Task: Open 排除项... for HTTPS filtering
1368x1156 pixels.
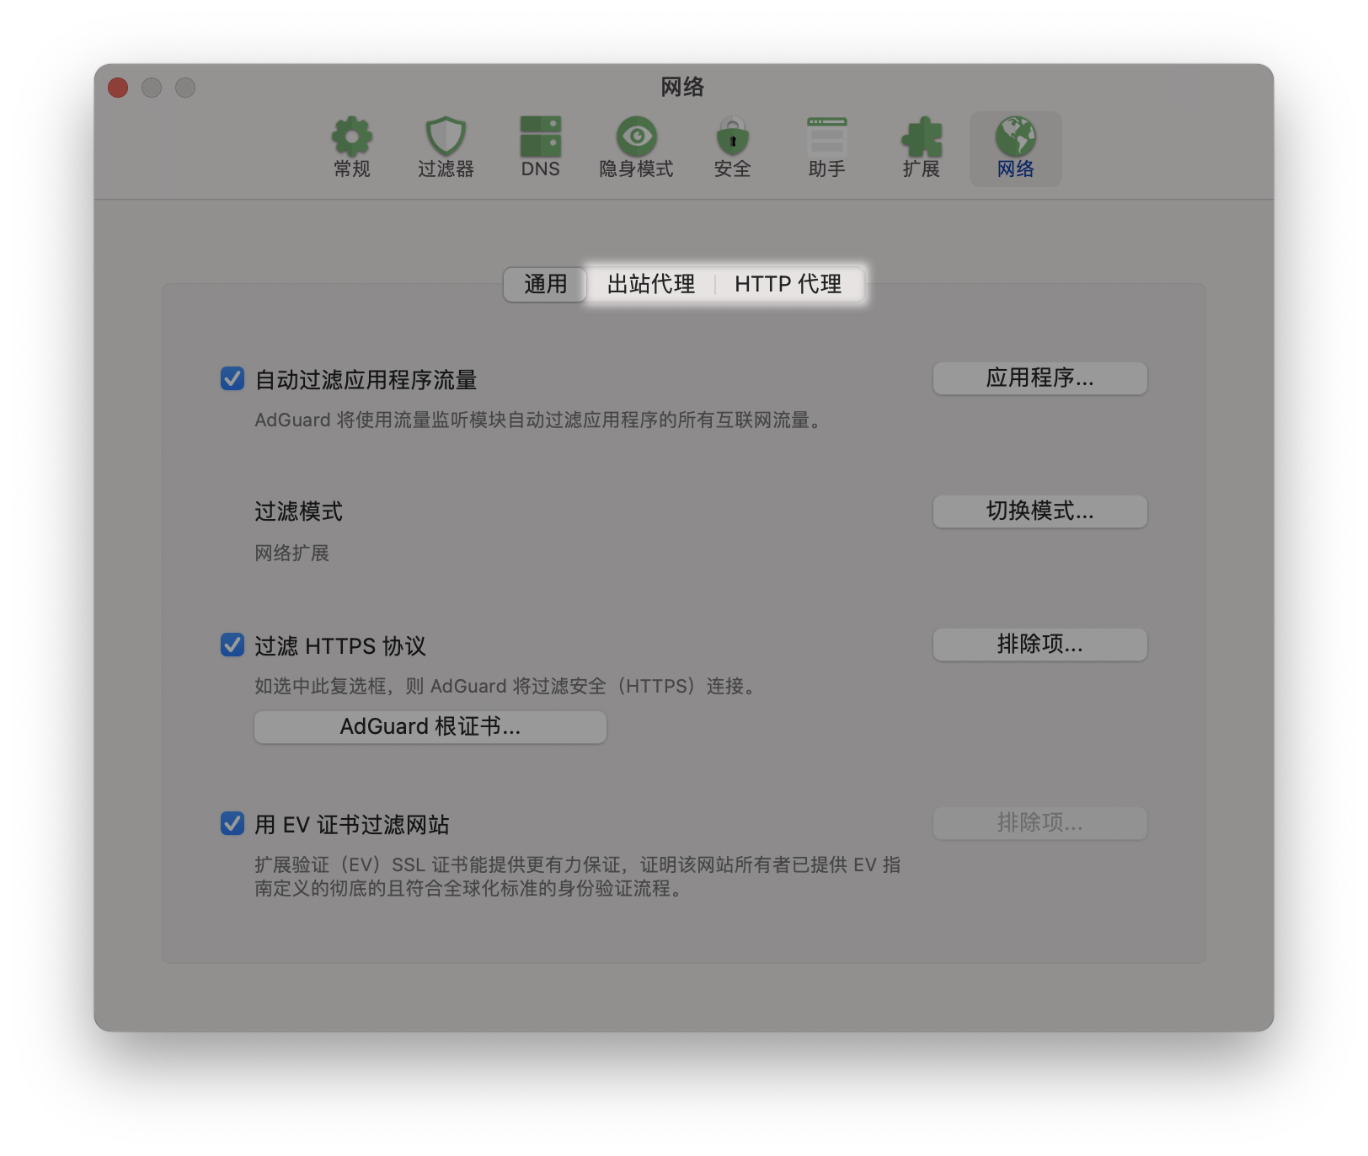Action: (1039, 645)
